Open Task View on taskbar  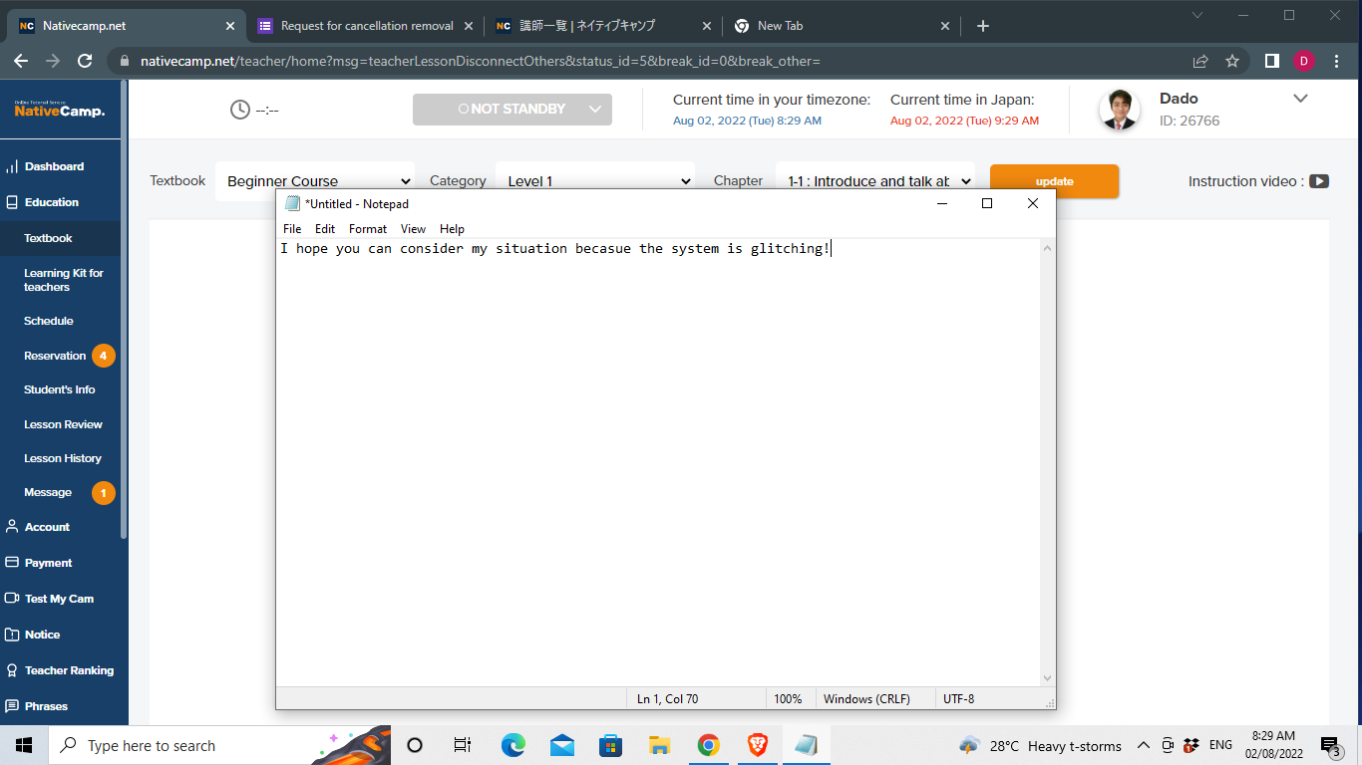point(462,745)
